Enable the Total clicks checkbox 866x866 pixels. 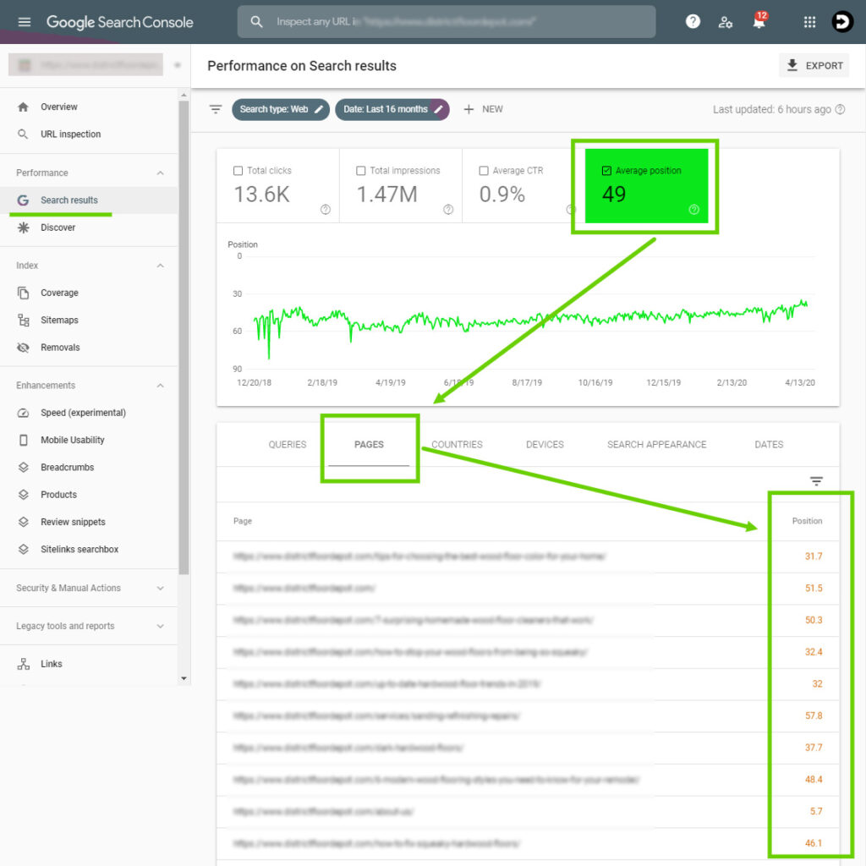[238, 171]
